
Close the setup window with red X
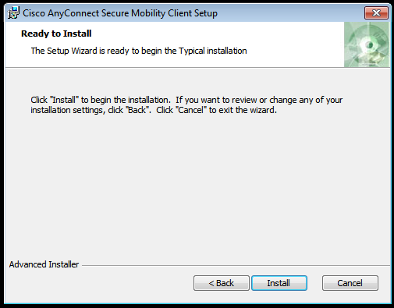tap(376, 12)
